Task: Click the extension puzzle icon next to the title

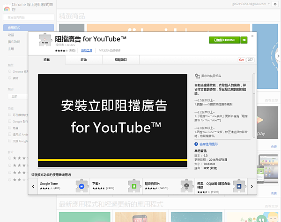Action: click(x=45, y=40)
